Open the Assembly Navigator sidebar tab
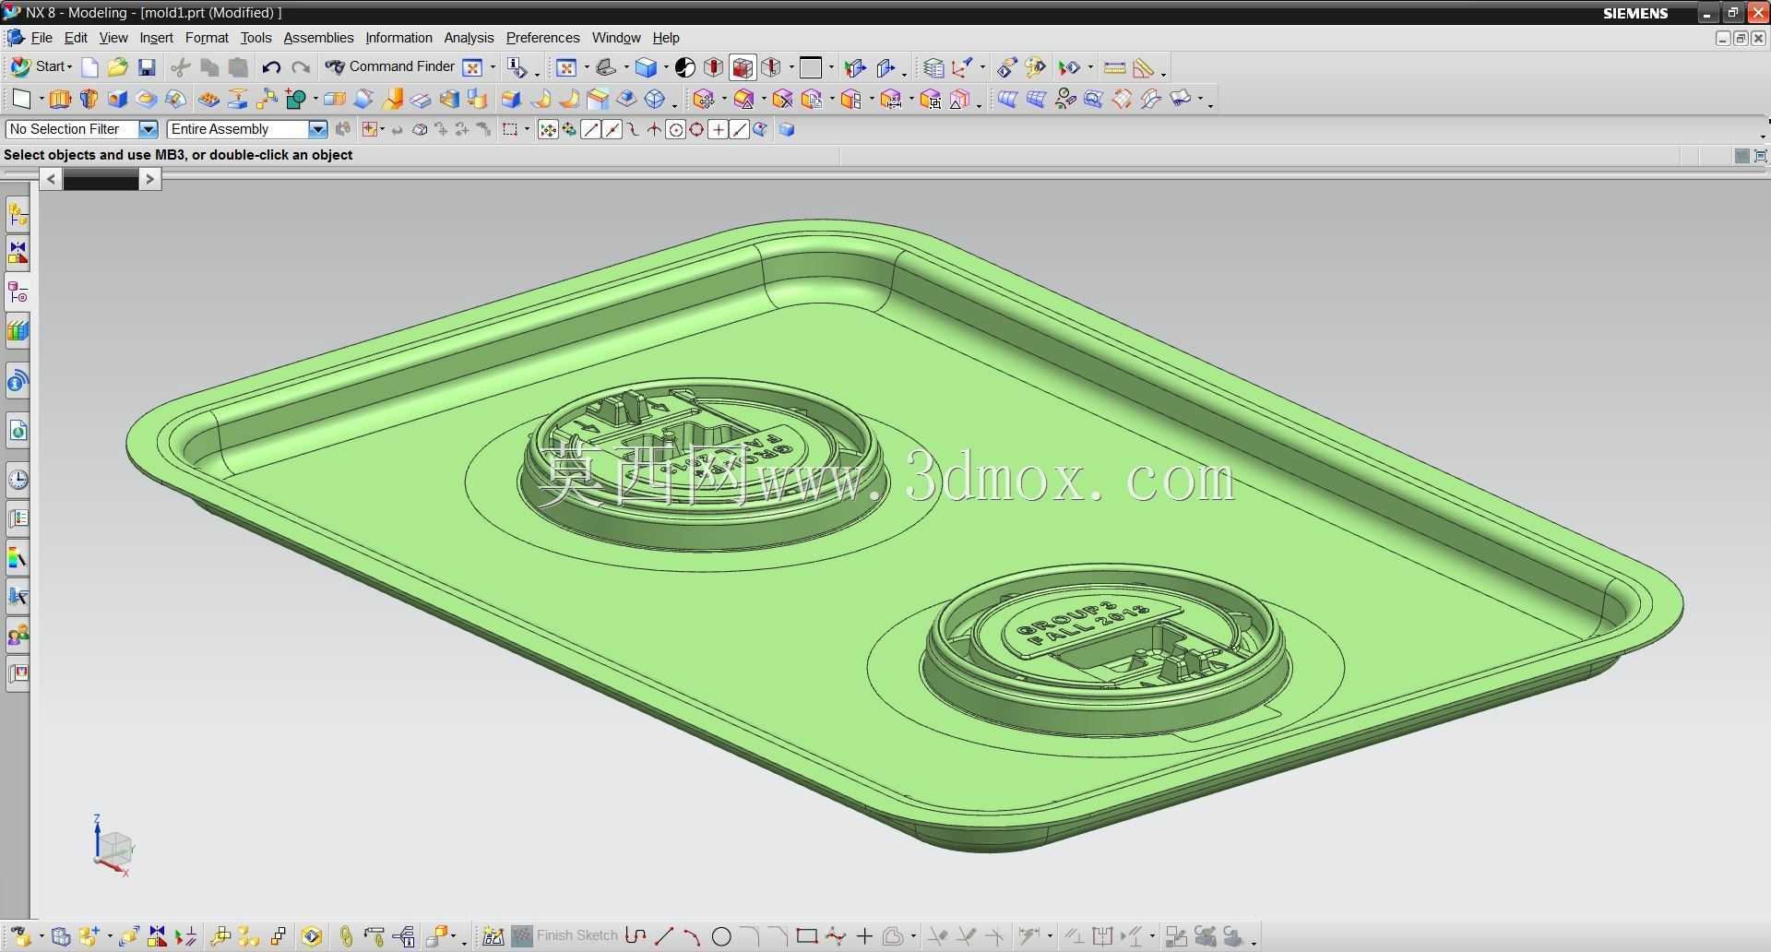This screenshot has width=1771, height=952. tap(18, 214)
